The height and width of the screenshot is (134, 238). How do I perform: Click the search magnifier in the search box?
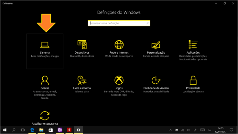[147, 23]
